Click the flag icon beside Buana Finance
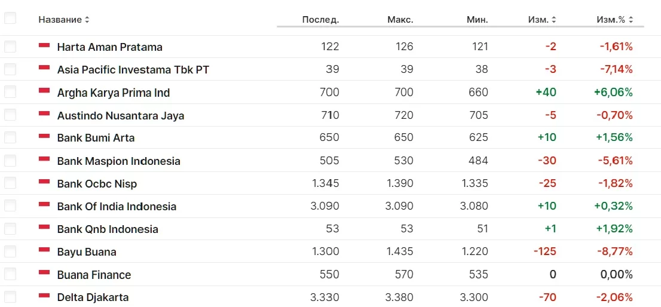The width and height of the screenshot is (661, 307). [44, 273]
